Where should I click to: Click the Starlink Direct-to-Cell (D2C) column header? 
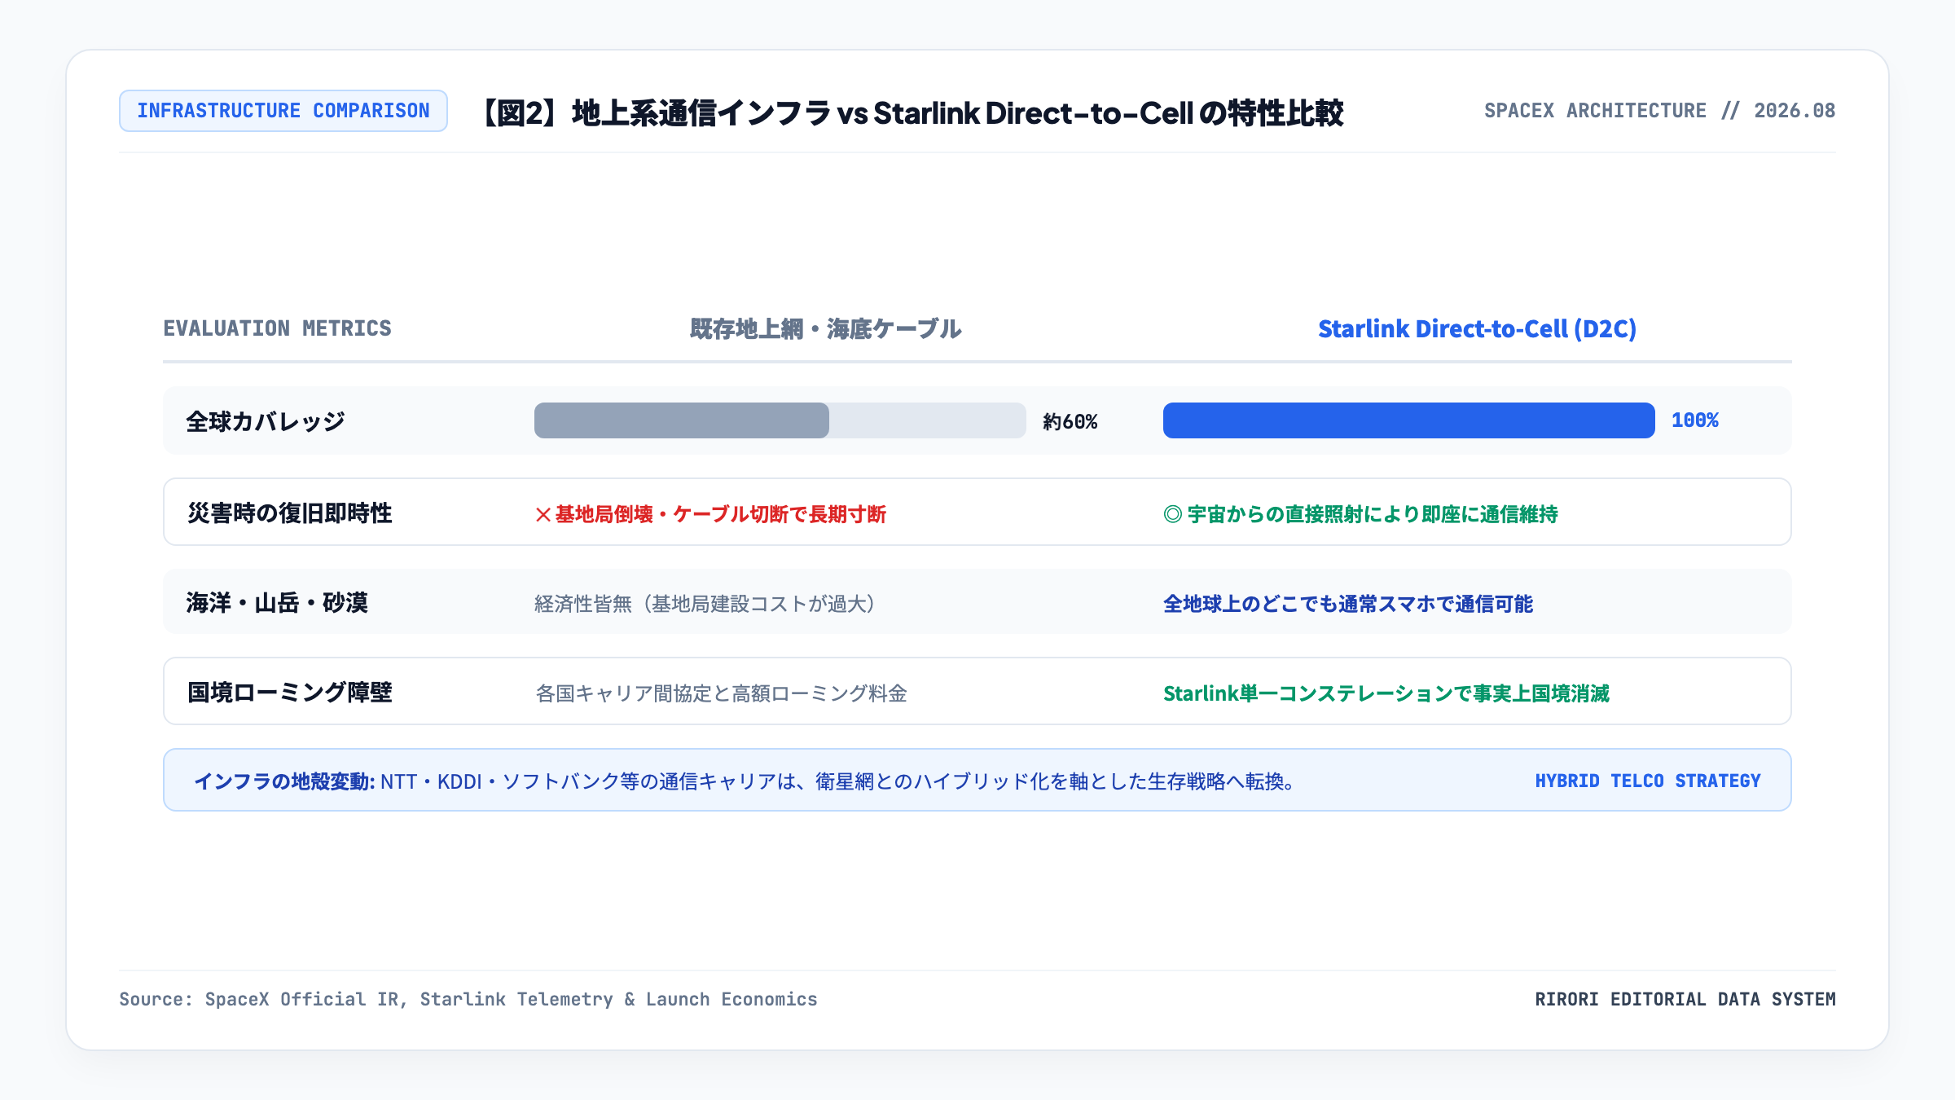[x=1477, y=328]
